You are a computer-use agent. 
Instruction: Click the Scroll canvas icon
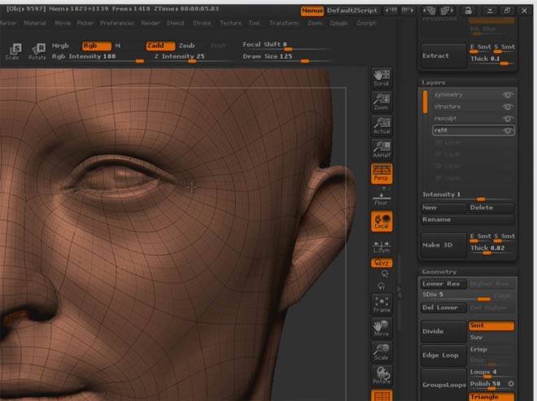[382, 78]
